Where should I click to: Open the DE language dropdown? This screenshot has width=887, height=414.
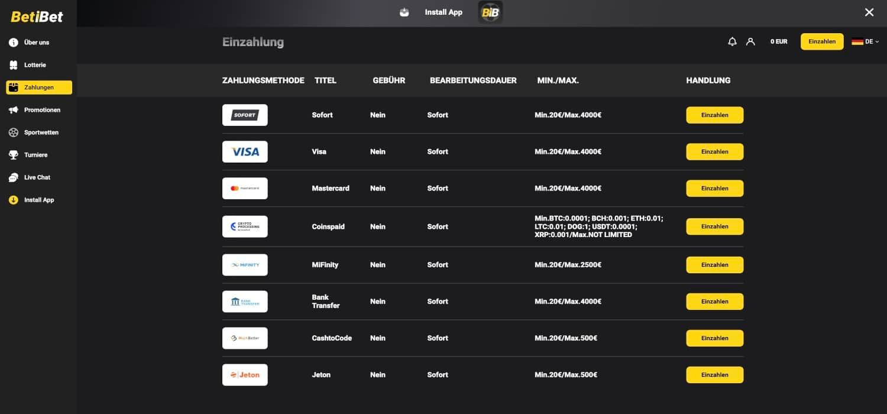(x=865, y=41)
